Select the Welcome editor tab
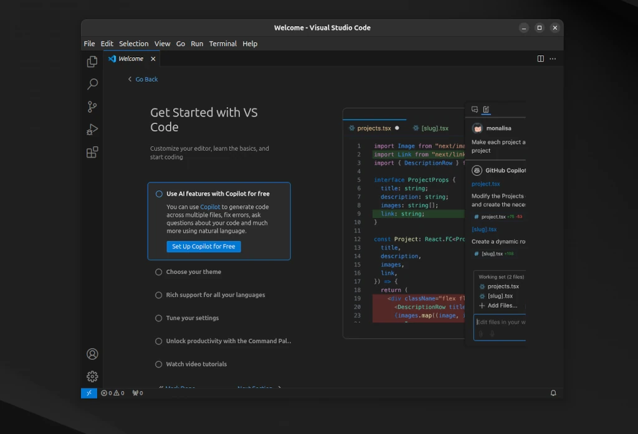Viewport: 638px width, 434px height. 131,59
